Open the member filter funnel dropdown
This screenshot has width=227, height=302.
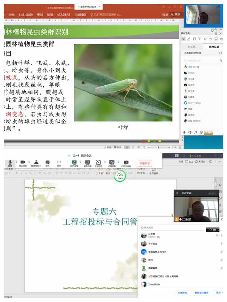[x=221, y=60]
